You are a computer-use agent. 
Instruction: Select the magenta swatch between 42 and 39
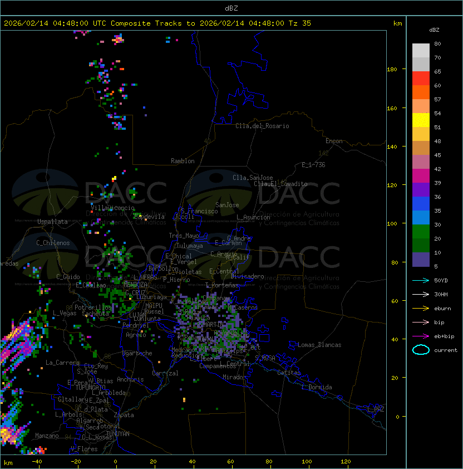coord(421,175)
